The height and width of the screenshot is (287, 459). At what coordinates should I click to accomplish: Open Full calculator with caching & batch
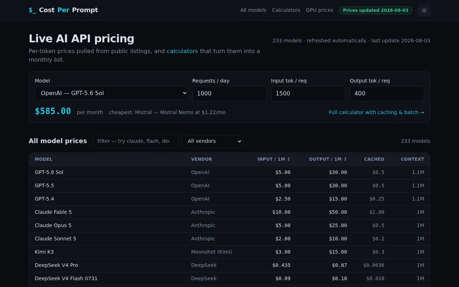pos(377,112)
